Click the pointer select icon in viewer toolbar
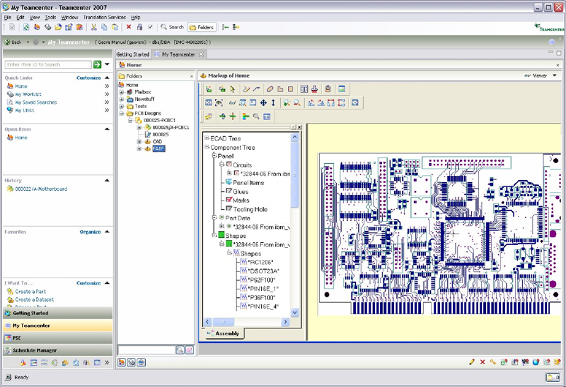 233,89
